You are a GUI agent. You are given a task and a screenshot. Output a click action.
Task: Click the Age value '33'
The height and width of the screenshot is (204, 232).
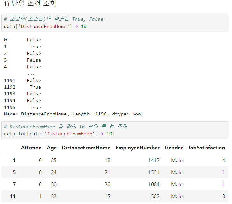point(54,196)
